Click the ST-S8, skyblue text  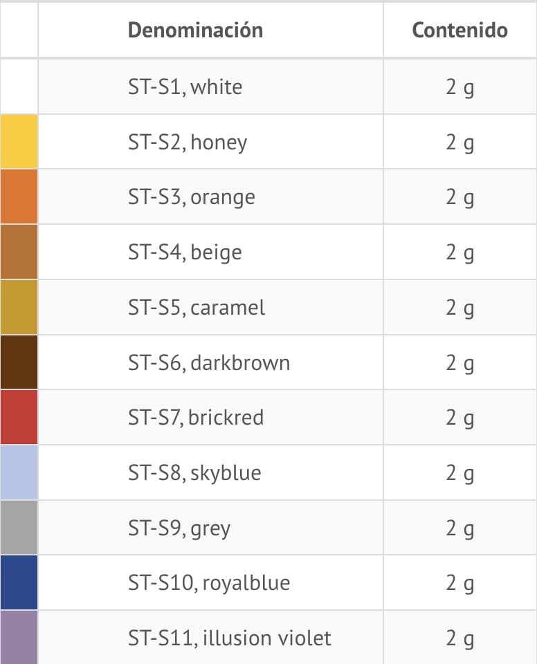[x=194, y=473]
